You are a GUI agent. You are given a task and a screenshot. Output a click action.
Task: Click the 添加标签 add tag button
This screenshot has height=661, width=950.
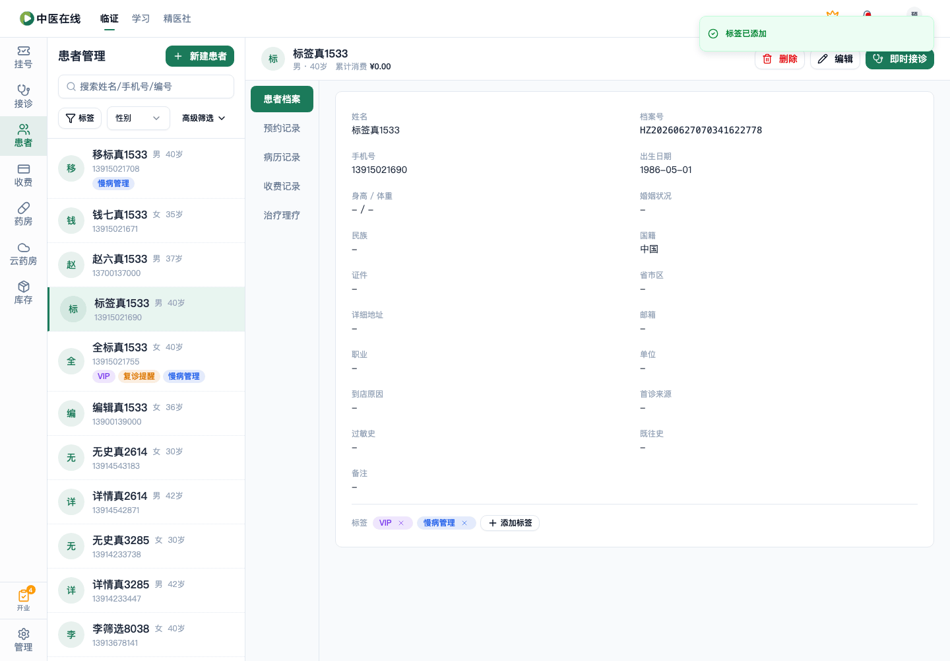[x=510, y=523]
